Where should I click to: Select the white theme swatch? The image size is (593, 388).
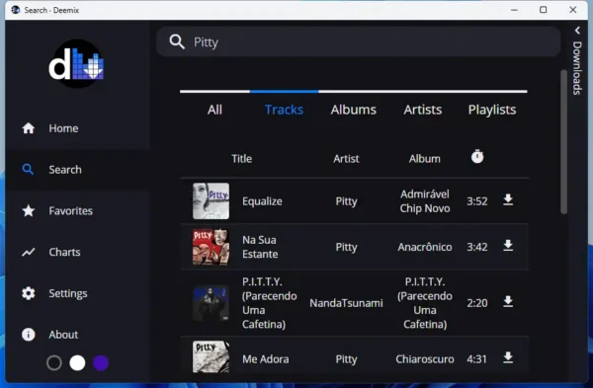tap(77, 362)
